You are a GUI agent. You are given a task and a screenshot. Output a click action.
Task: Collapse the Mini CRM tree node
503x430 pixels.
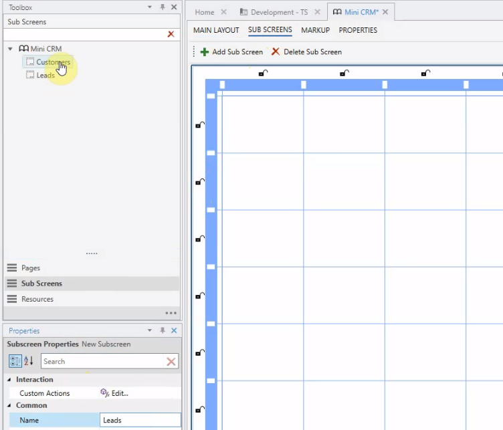point(11,49)
